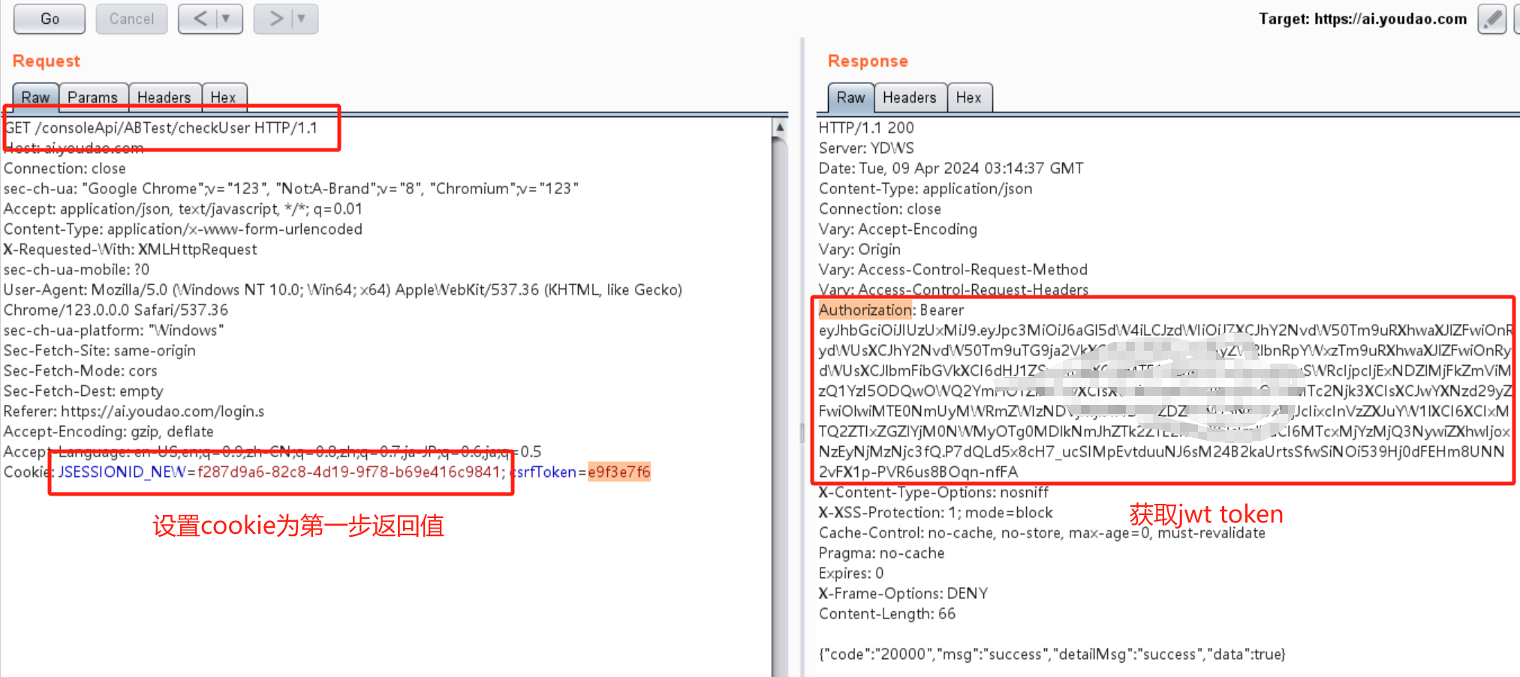Open the Request Headers tab

click(x=164, y=97)
